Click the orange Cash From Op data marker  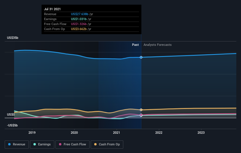point(141,110)
